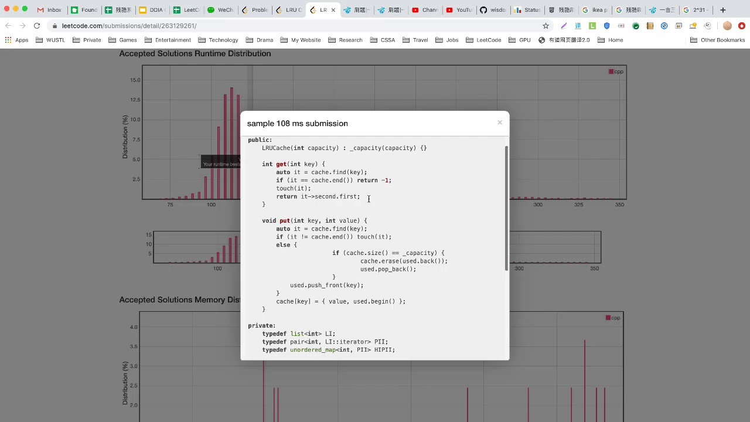Click the LRUCache constructor code line
Image resolution: width=750 pixels, height=422 pixels.
[x=345, y=148]
